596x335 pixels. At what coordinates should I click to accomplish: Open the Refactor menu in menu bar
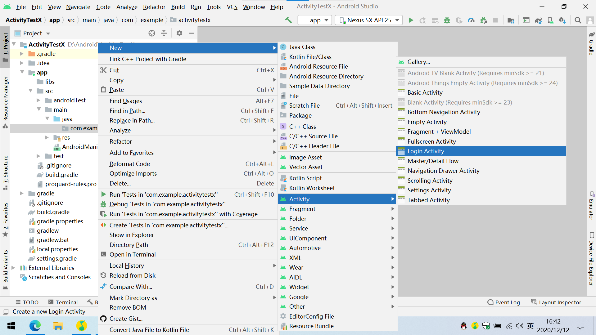[x=154, y=7]
